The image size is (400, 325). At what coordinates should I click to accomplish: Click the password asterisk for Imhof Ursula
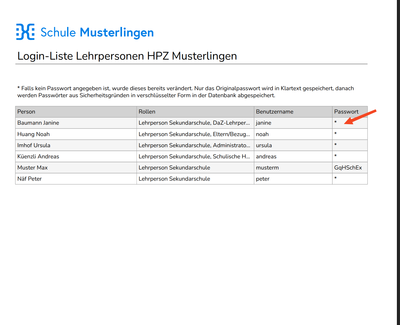tap(335, 144)
